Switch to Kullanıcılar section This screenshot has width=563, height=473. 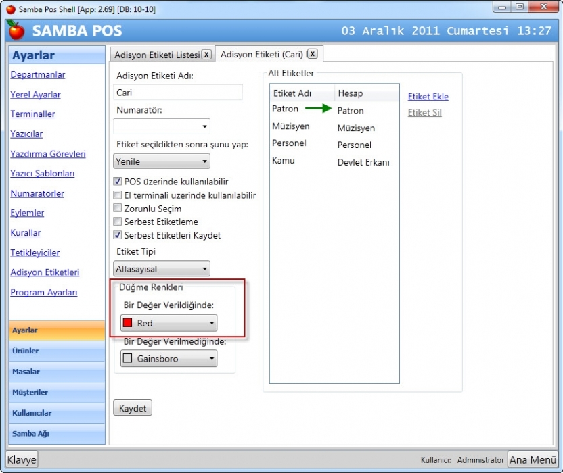pos(57,413)
